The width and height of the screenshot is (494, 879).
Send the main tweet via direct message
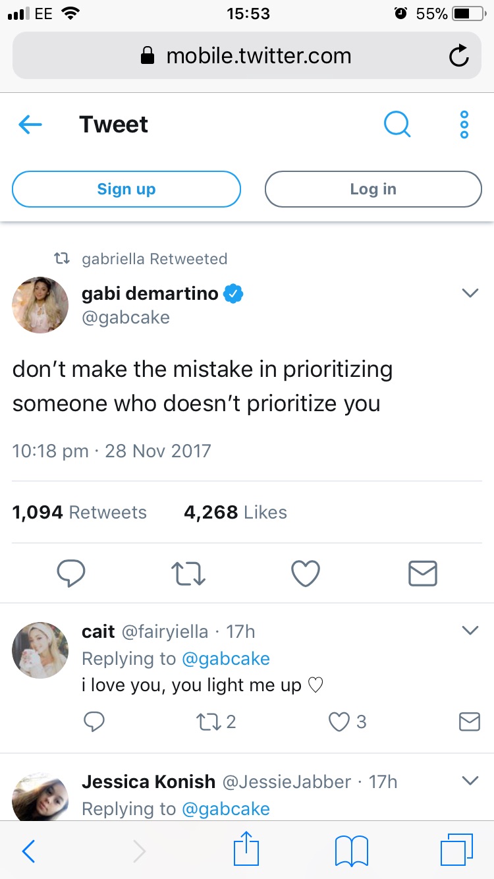[422, 573]
